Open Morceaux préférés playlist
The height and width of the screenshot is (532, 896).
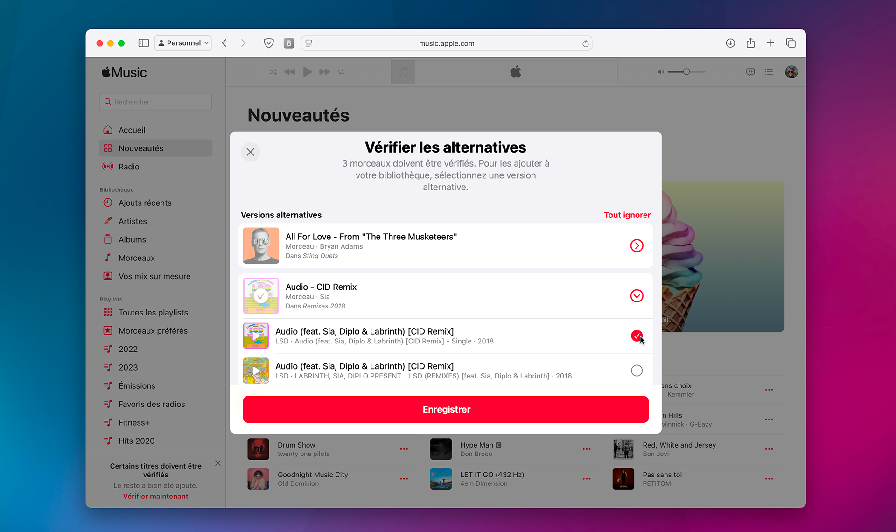coord(155,331)
